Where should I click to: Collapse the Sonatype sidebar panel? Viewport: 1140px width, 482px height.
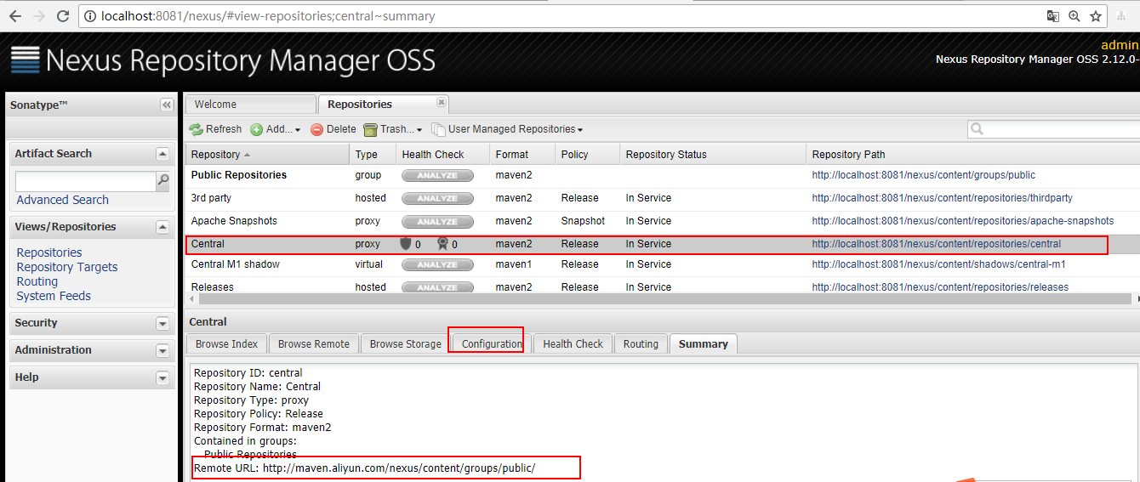pyautogui.click(x=167, y=105)
